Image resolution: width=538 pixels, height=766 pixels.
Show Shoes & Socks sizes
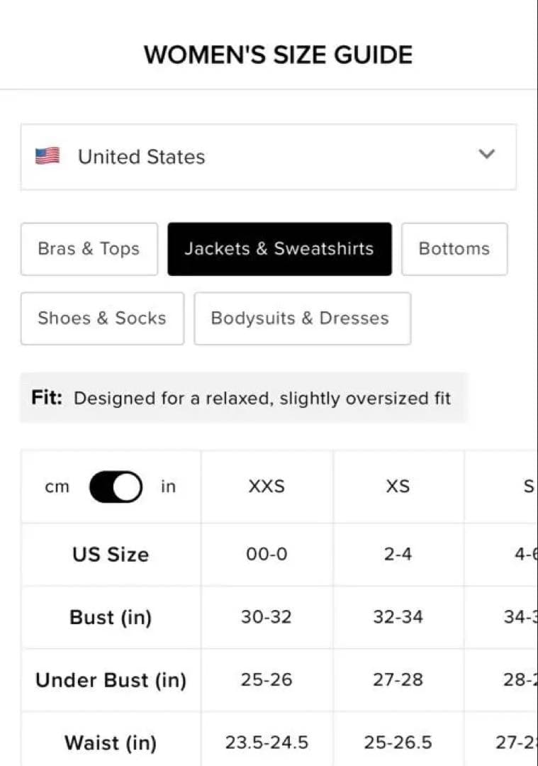[102, 318]
